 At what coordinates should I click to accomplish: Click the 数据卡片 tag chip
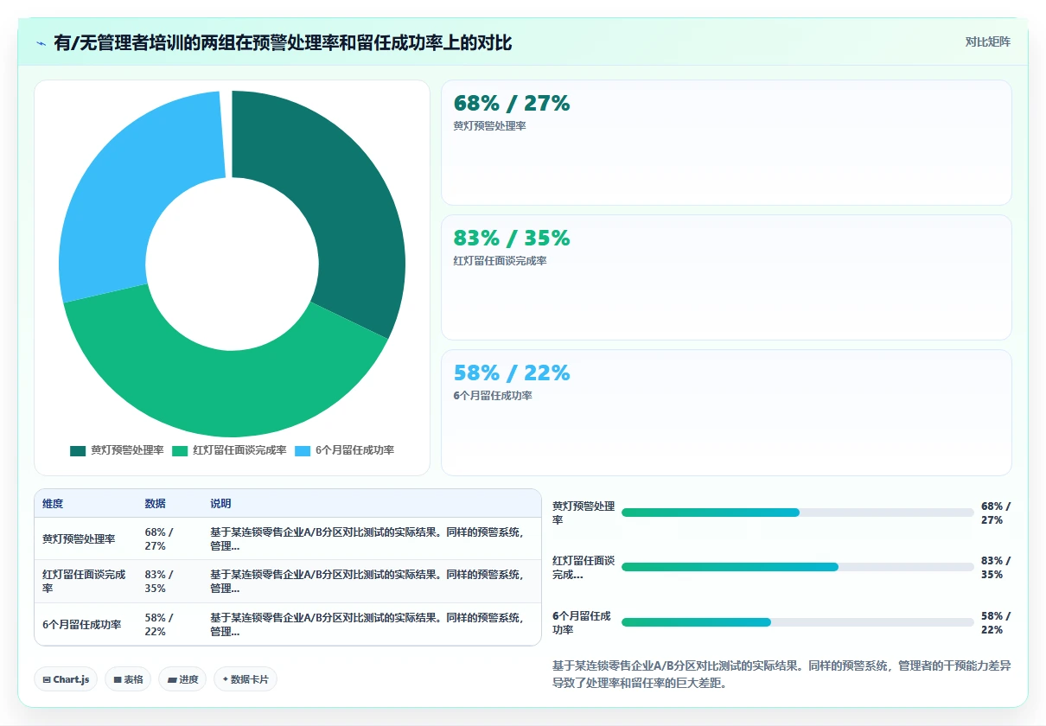[246, 679]
